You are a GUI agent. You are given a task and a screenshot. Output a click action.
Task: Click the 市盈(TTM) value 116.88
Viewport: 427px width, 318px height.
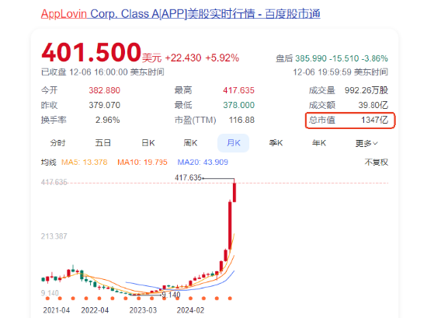tap(241, 120)
